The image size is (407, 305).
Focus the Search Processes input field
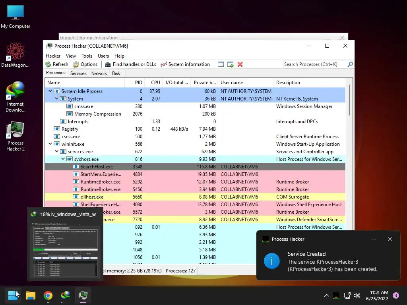pyautogui.click(x=315, y=64)
